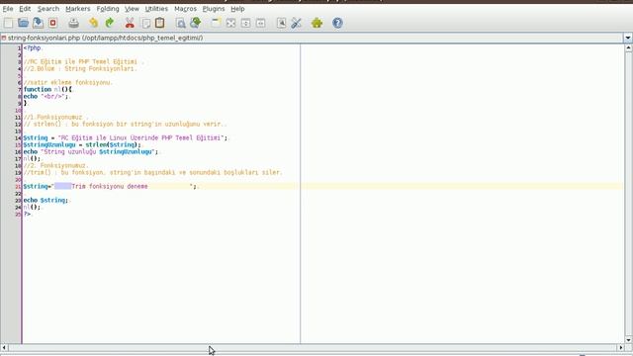Open the File menu
Screen dimensions: 633x356
pyautogui.click(x=8, y=9)
